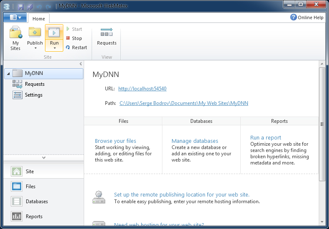
Task: Click the Settings sliders icon
Action: pyautogui.click(x=17, y=95)
